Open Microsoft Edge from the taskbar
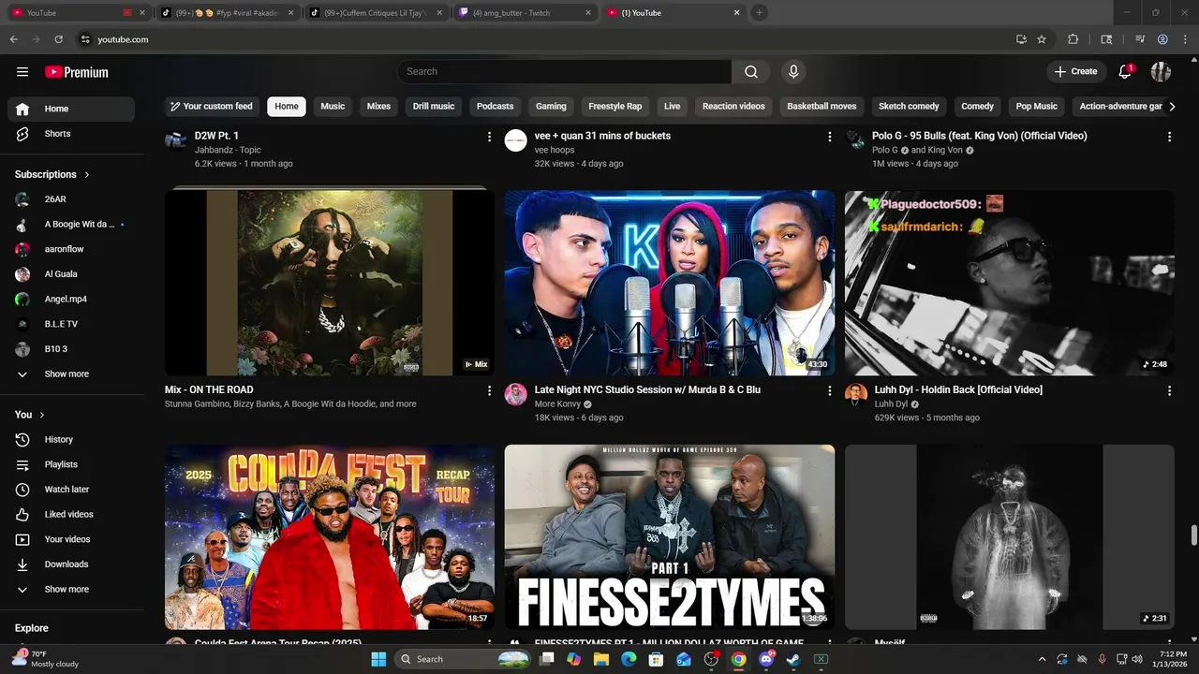Screen dimensions: 1199x674 click(629, 659)
